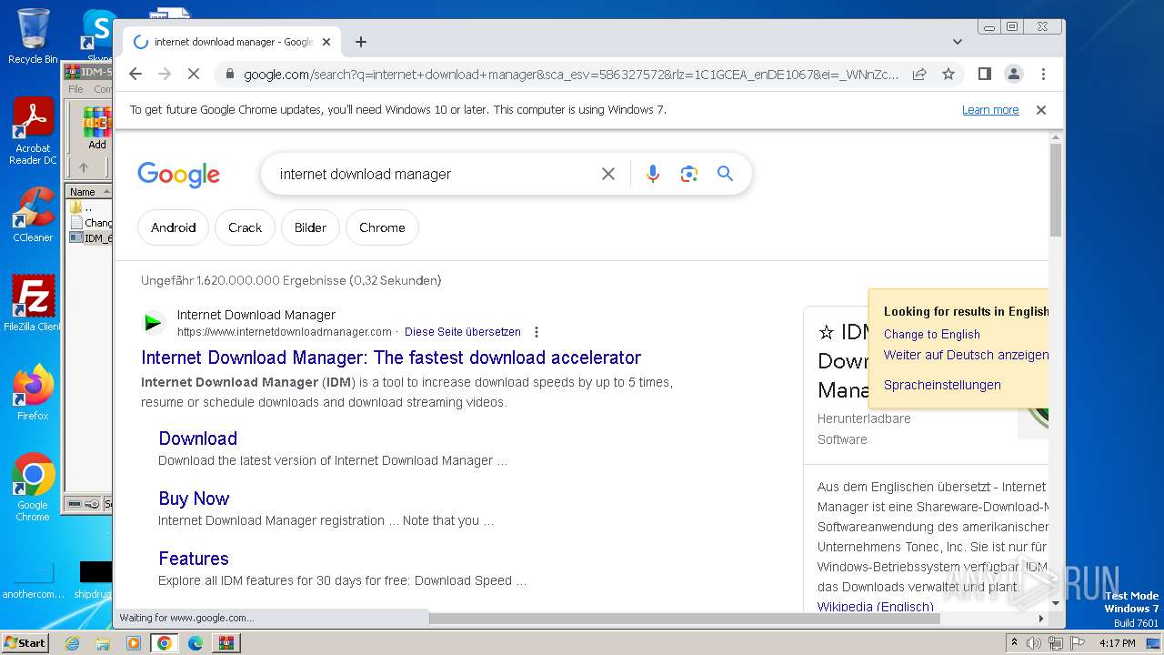Open the Recycle Bin desktop icon

(33, 36)
